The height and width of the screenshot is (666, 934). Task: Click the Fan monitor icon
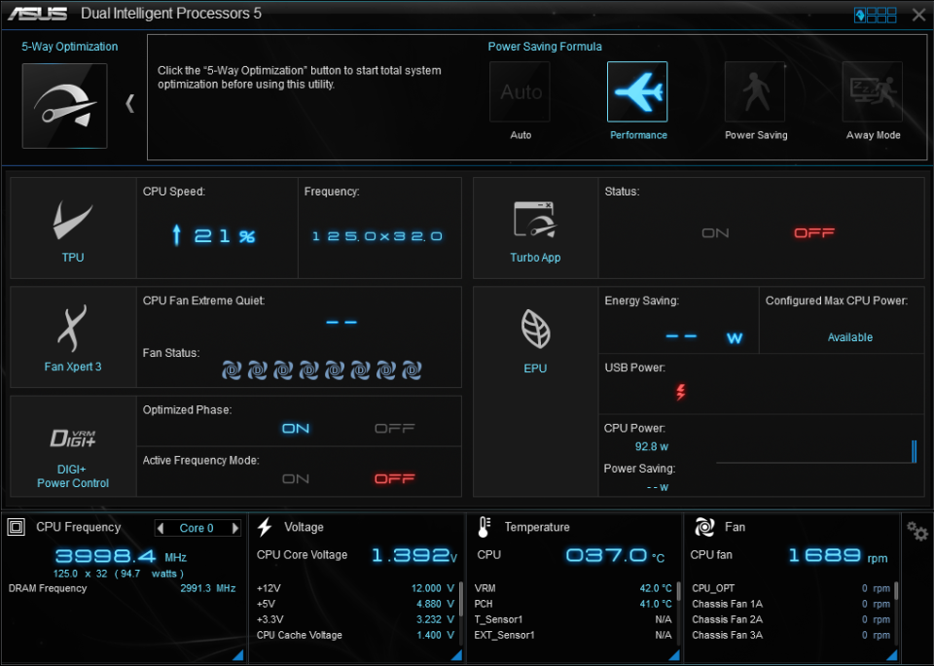tap(704, 527)
